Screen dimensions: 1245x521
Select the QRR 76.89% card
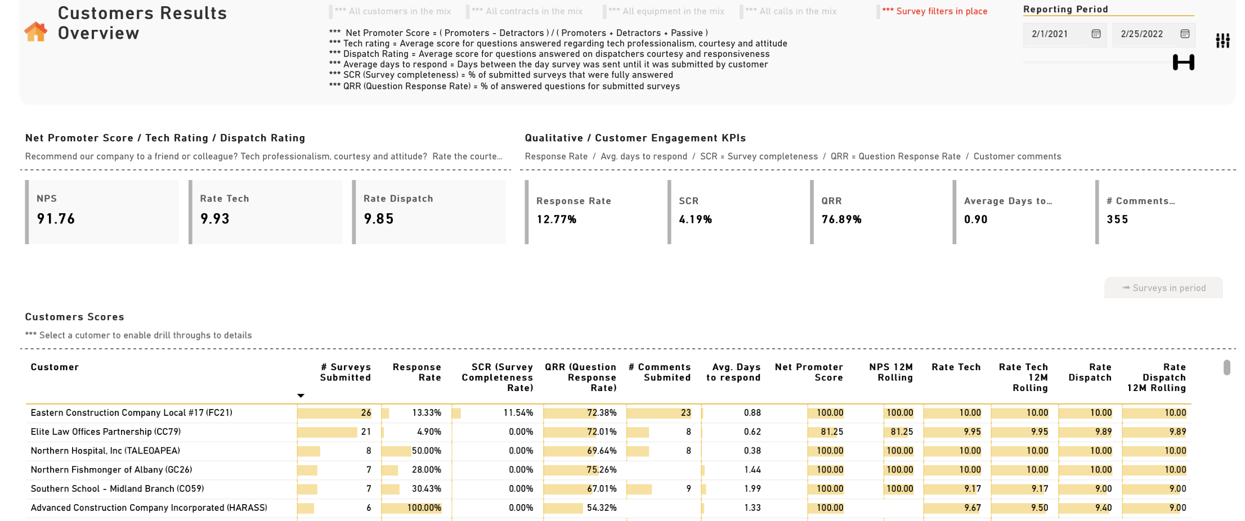[x=878, y=212]
